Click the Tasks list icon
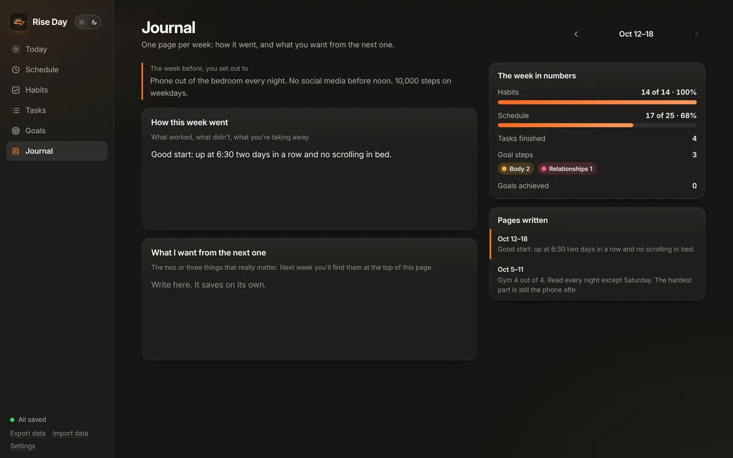The height and width of the screenshot is (458, 733). tap(16, 111)
